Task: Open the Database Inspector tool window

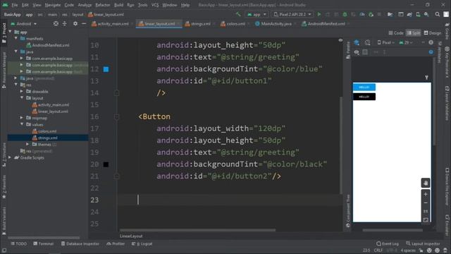Action: [x=80, y=243]
